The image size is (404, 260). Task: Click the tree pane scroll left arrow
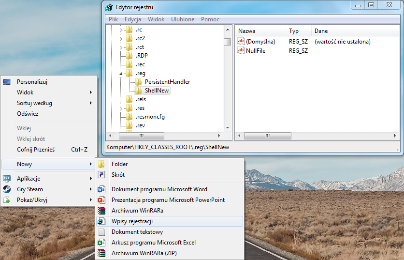click(111, 136)
